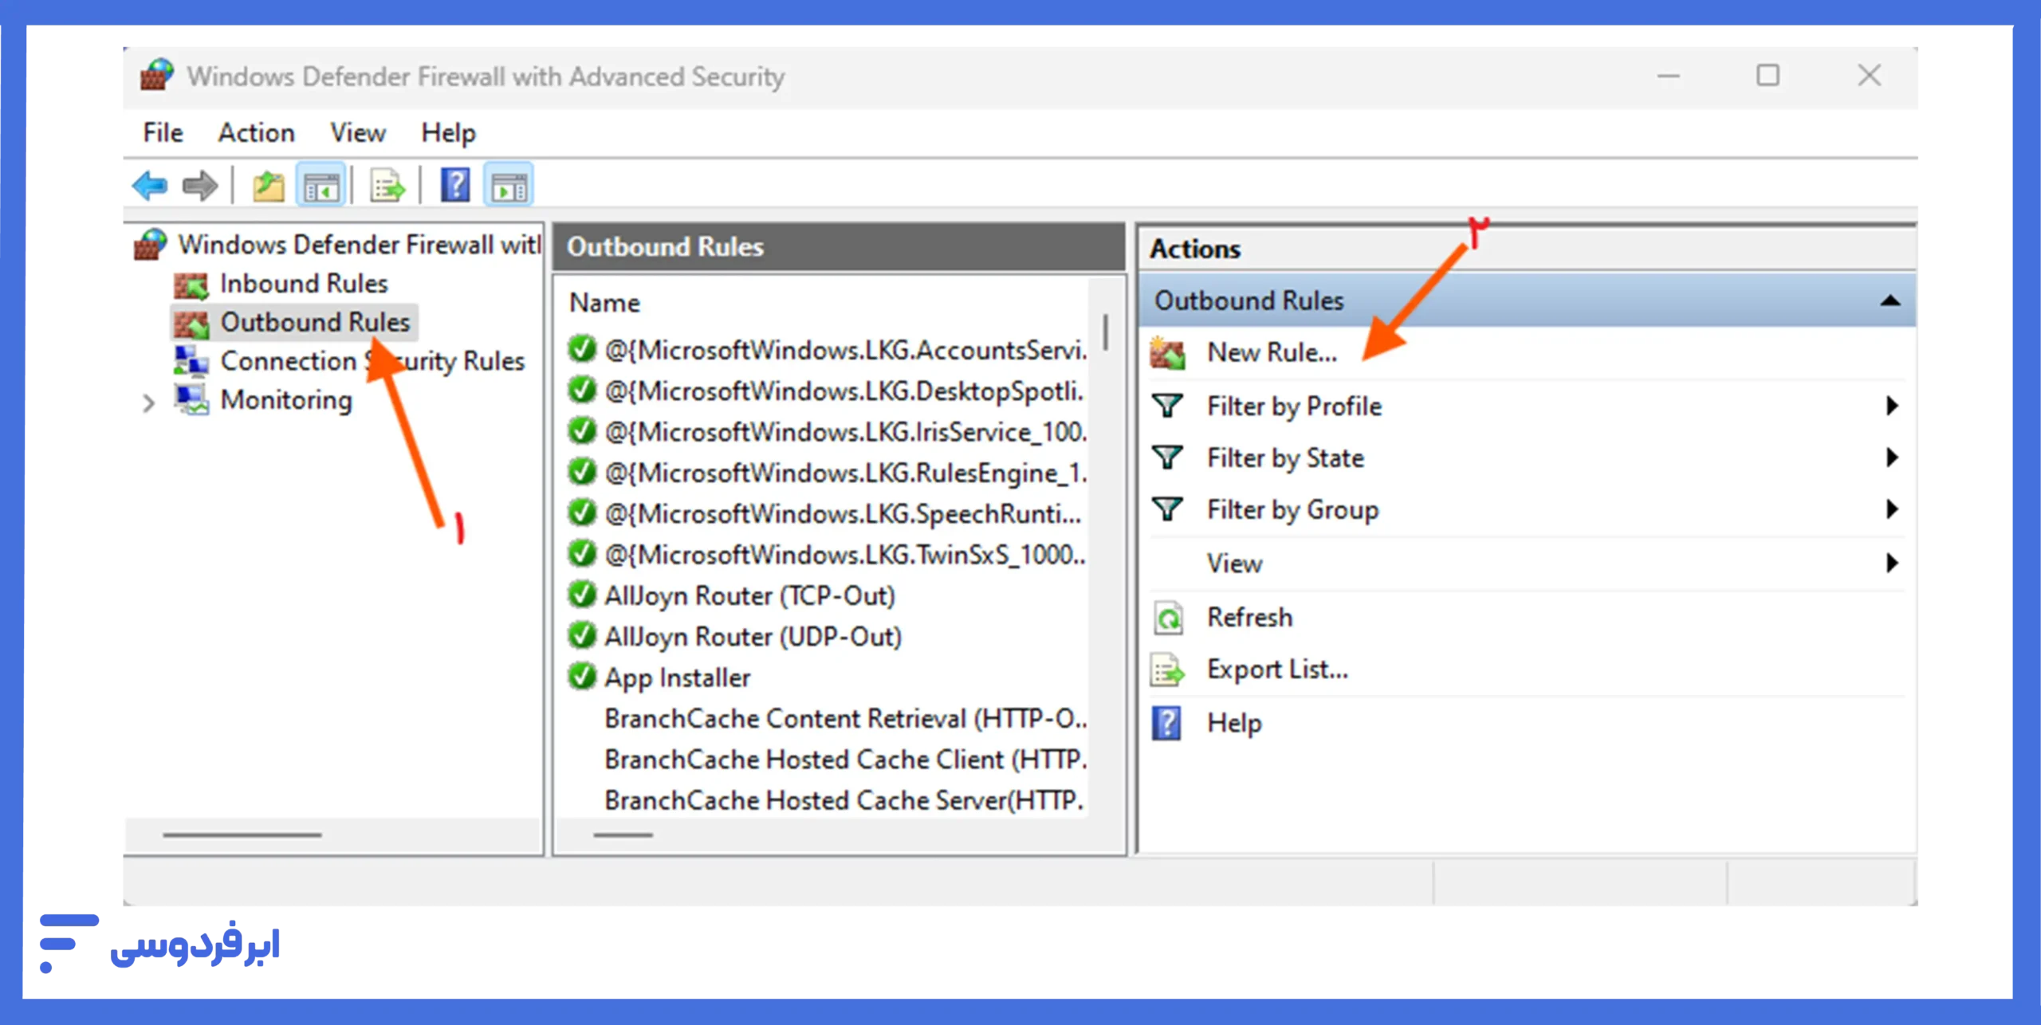
Task: Click the Export List toolbar icon
Action: 387,187
